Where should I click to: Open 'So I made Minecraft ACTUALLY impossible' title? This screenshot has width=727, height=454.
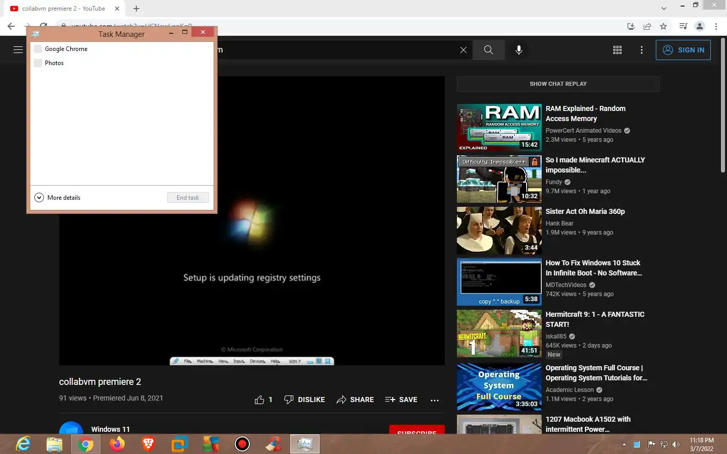pyautogui.click(x=595, y=165)
